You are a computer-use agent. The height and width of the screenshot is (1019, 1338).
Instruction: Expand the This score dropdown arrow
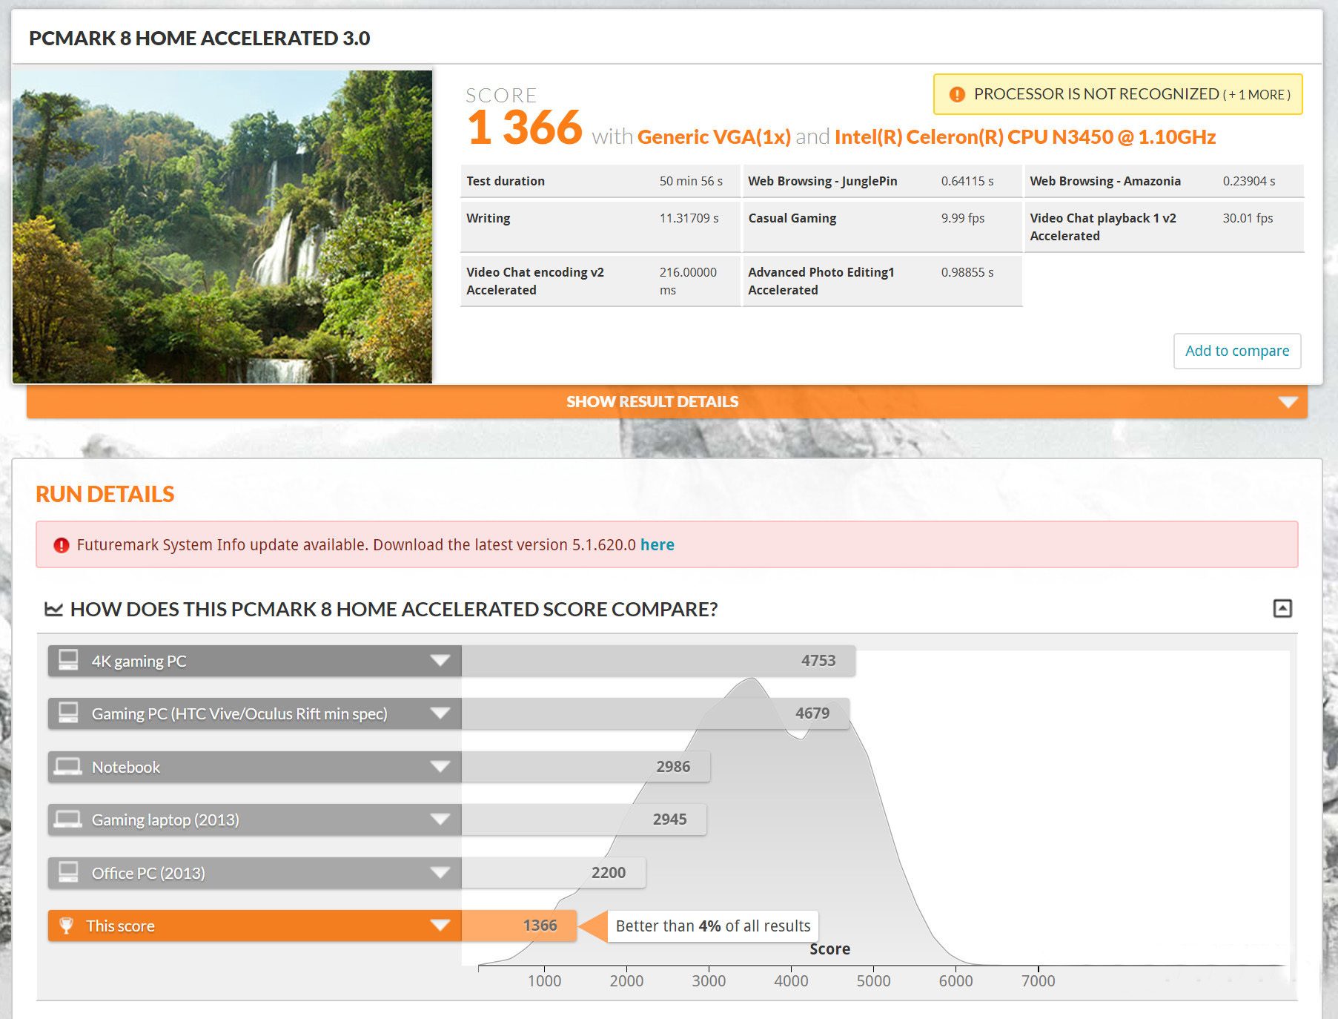click(x=440, y=925)
